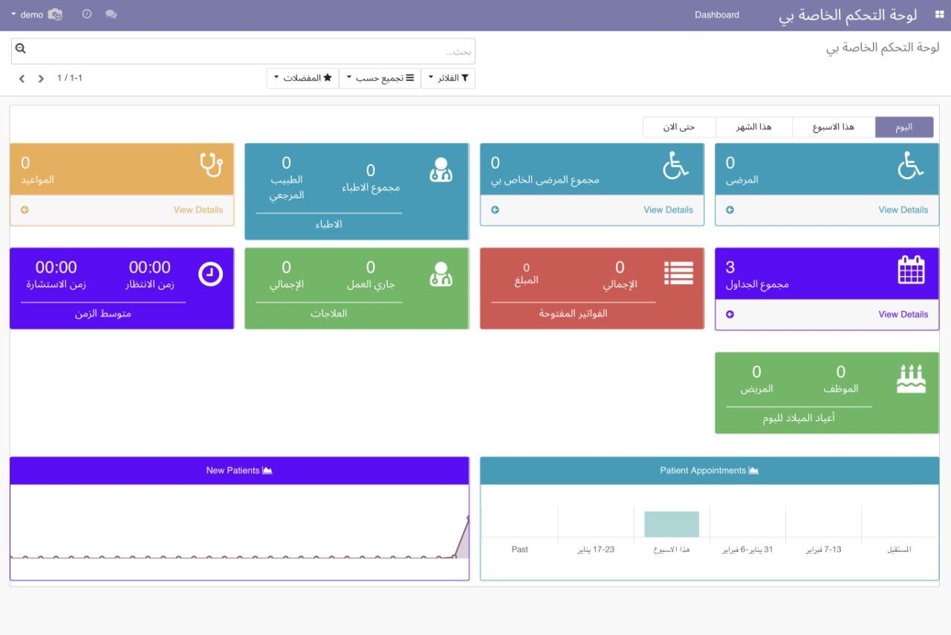This screenshot has height=635, width=951.
Task: Click View Details on the المواعيد card
Action: (198, 210)
